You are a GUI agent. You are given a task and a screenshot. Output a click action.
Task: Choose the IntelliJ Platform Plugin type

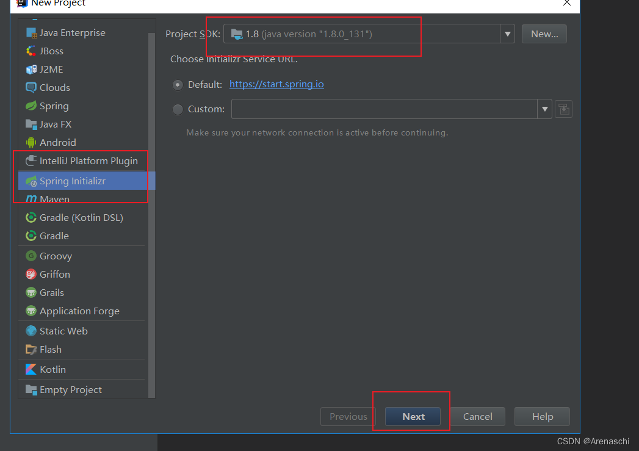(x=88, y=161)
